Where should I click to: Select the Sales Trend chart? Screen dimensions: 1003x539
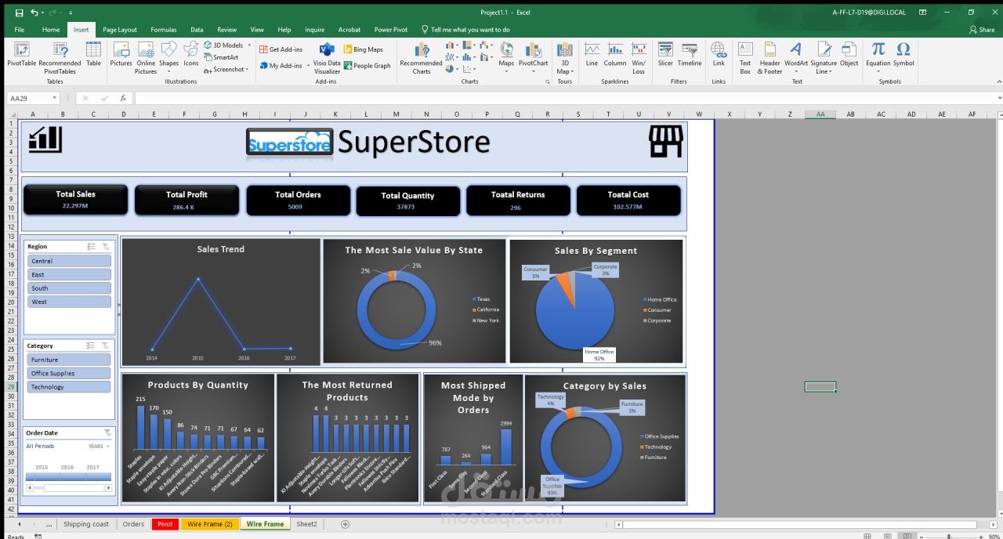point(221,302)
